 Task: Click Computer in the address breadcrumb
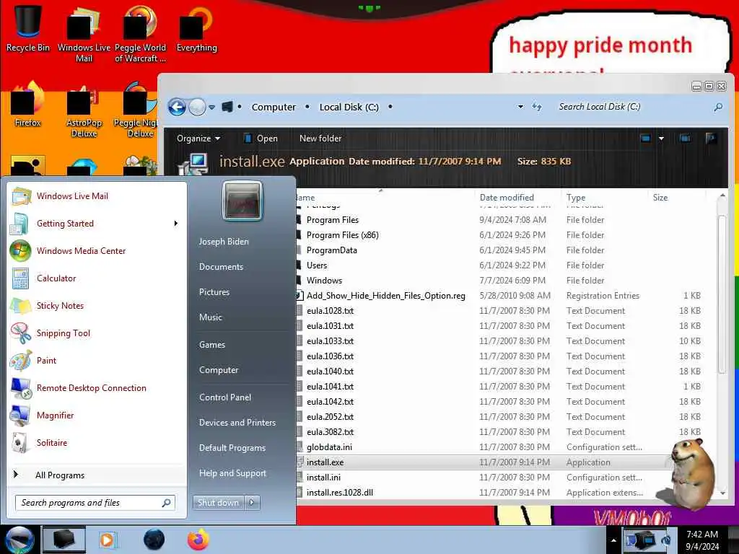(274, 107)
